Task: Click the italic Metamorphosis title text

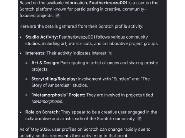Action: click(47, 101)
